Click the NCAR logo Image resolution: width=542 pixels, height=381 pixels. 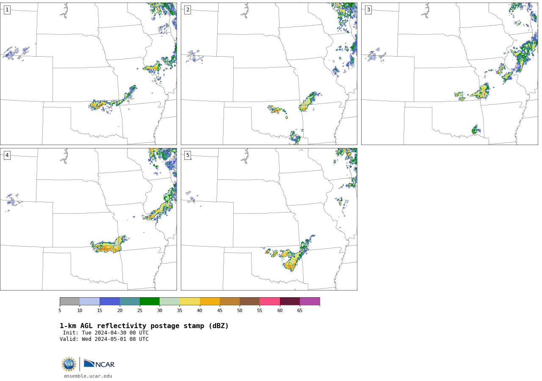point(99,364)
